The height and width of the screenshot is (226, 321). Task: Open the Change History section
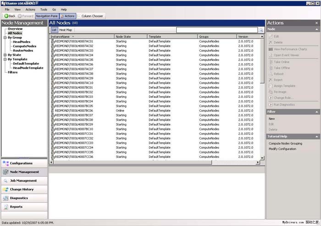22,189
